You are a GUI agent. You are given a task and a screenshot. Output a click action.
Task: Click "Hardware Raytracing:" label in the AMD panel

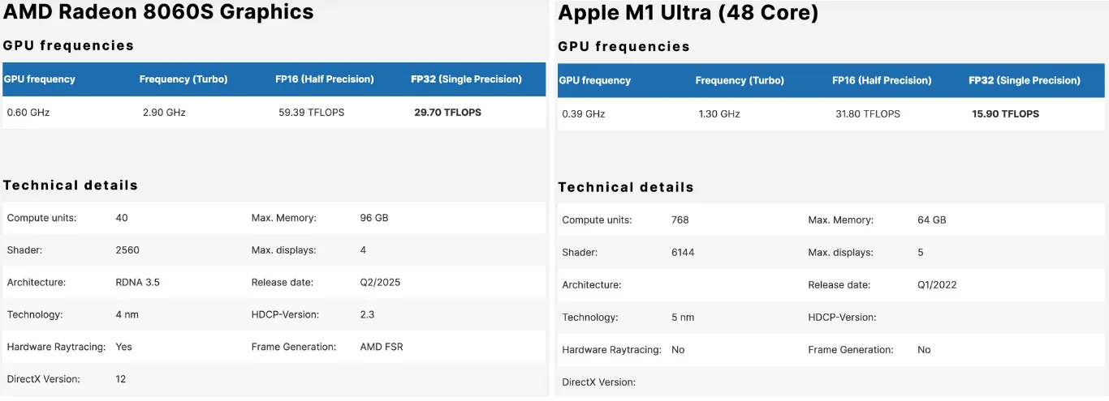coord(56,347)
